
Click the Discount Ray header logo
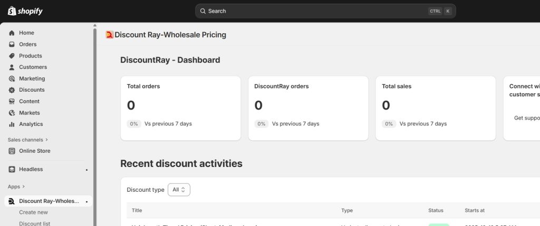coord(110,35)
